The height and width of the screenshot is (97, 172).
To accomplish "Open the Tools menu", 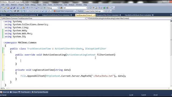I will (x=50, y=5).
